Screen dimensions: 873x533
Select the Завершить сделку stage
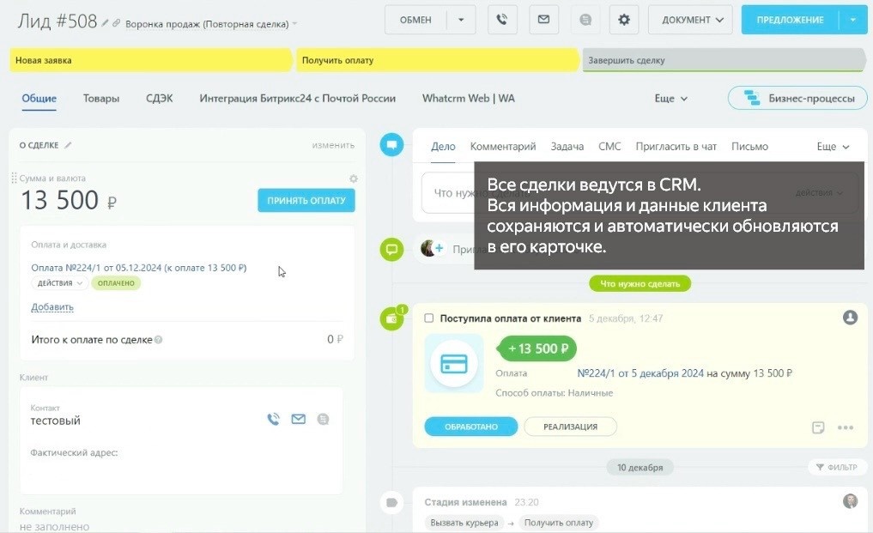pos(724,60)
